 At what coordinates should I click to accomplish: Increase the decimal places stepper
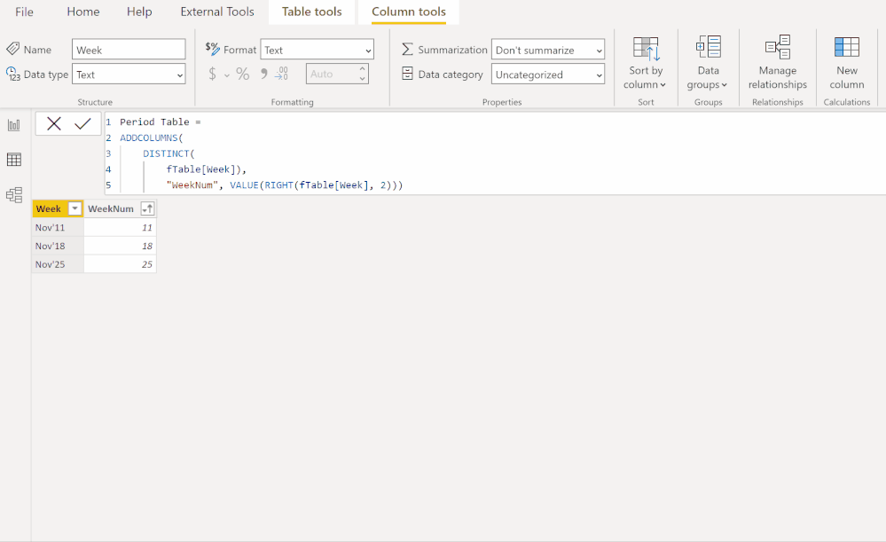coord(362,69)
